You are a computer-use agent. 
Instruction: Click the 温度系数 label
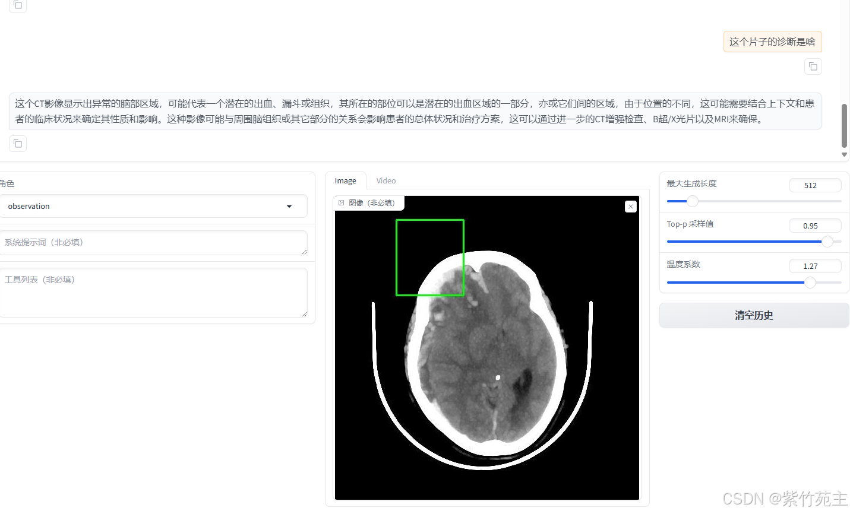point(683,264)
